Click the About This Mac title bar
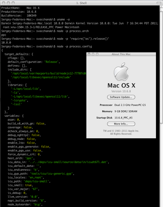 pos(121,54)
